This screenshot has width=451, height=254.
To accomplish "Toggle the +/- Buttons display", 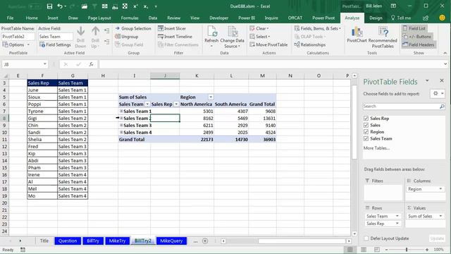I will (416, 37).
